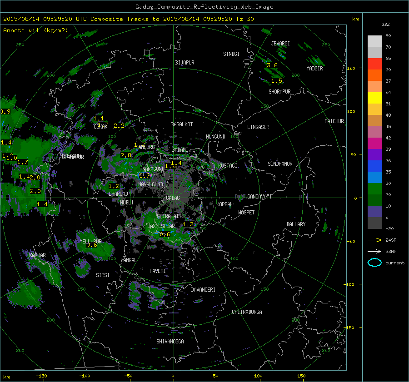Click the VIL value 2.2 storm annotation
The width and height of the screenshot is (409, 382).
119,126
